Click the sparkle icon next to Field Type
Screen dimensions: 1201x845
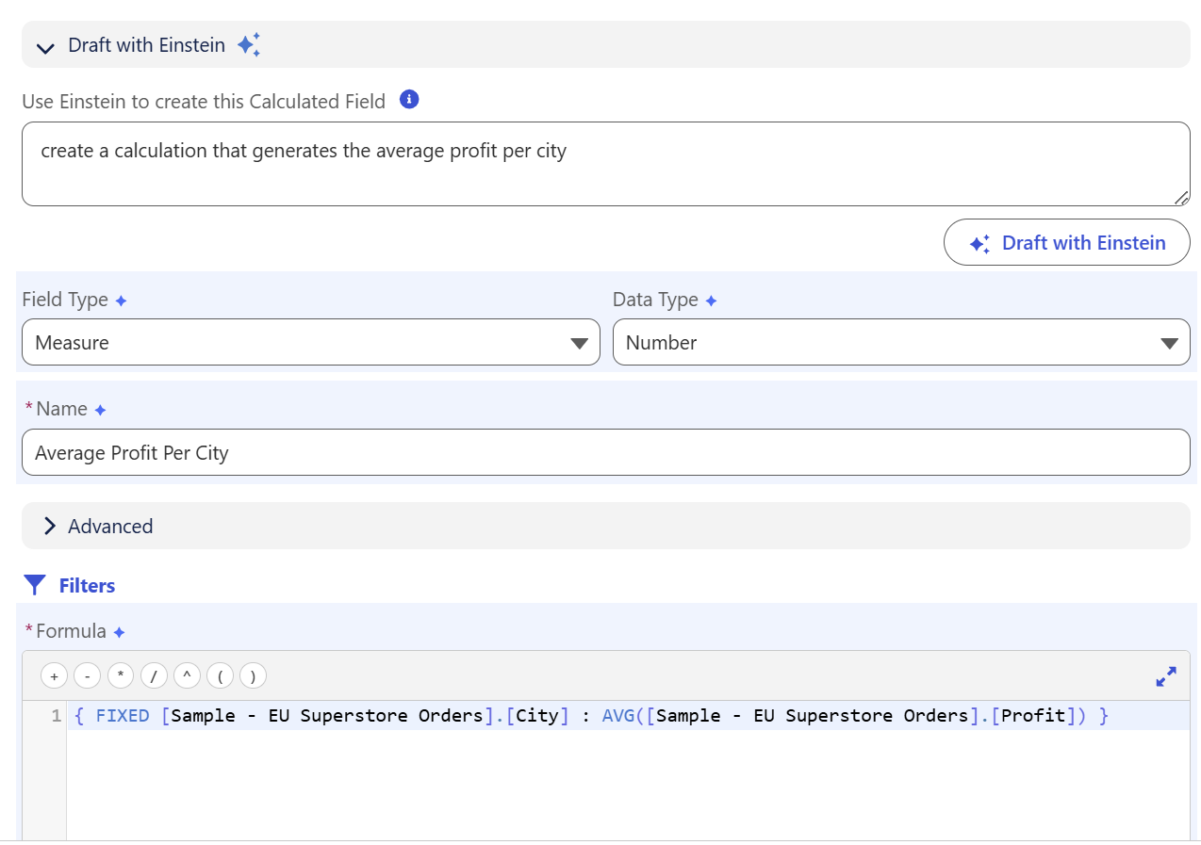121,301
